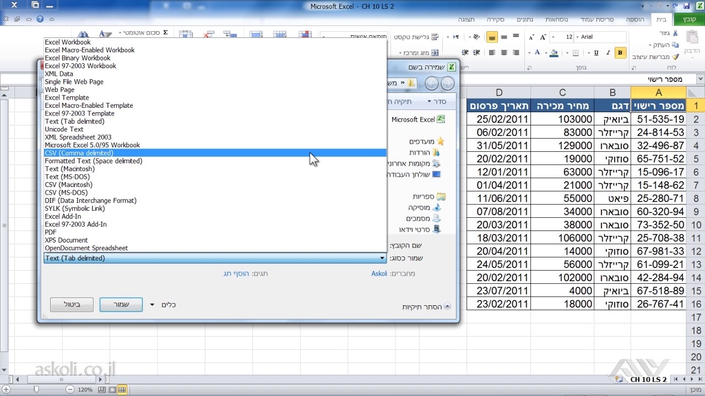Click the increase font size icon
The width and height of the screenshot is (705, 396).
(x=544, y=37)
